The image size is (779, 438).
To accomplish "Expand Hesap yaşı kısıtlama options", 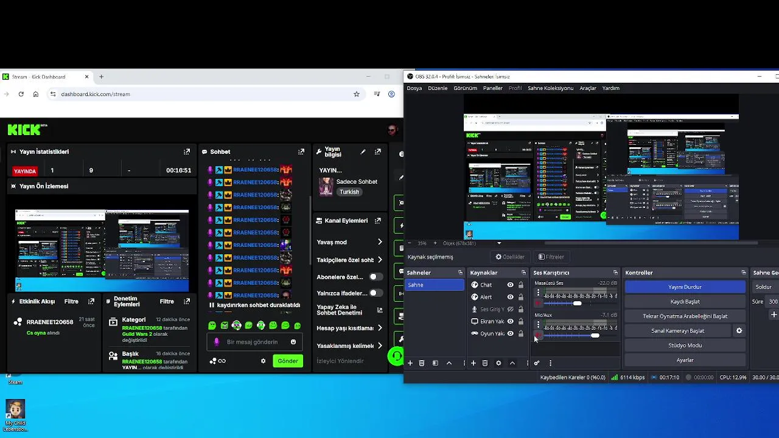I will 380,328.
